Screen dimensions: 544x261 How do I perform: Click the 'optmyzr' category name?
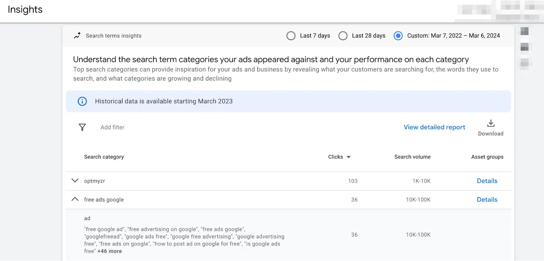point(95,181)
